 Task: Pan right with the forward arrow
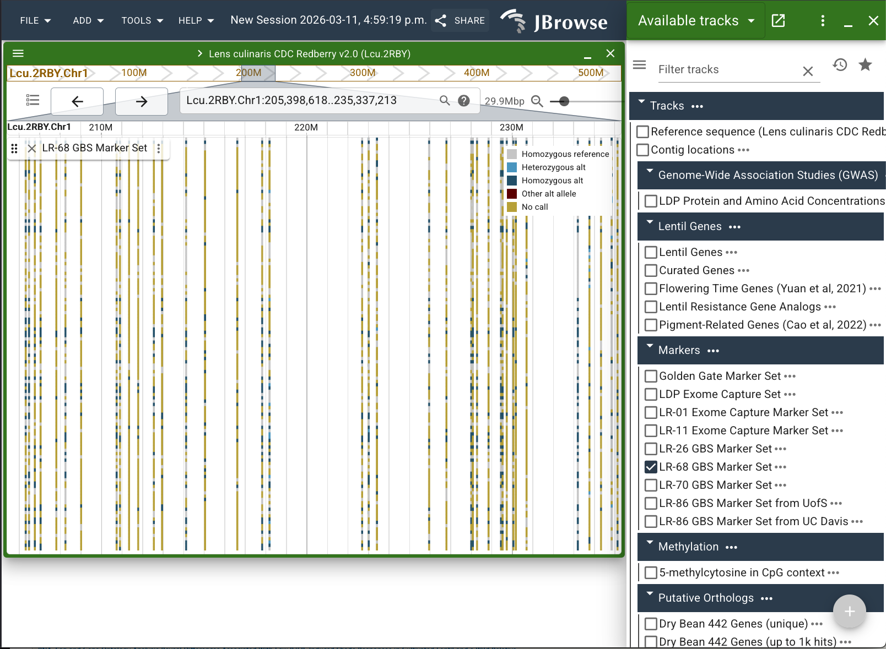click(142, 101)
